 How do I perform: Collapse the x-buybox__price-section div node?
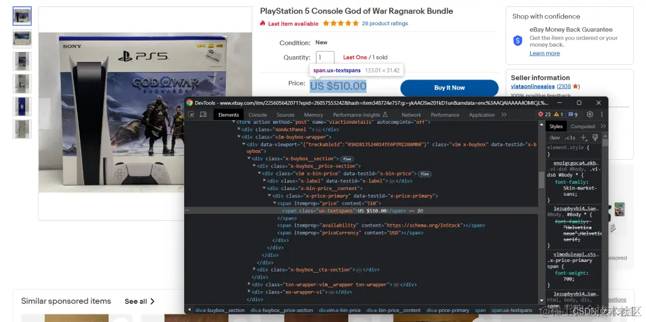point(254,166)
